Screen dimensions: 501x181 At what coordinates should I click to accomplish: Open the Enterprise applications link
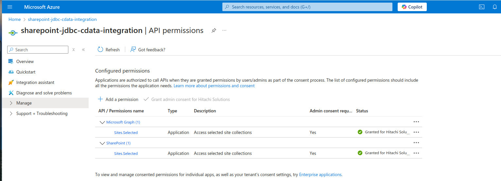[x=320, y=175]
